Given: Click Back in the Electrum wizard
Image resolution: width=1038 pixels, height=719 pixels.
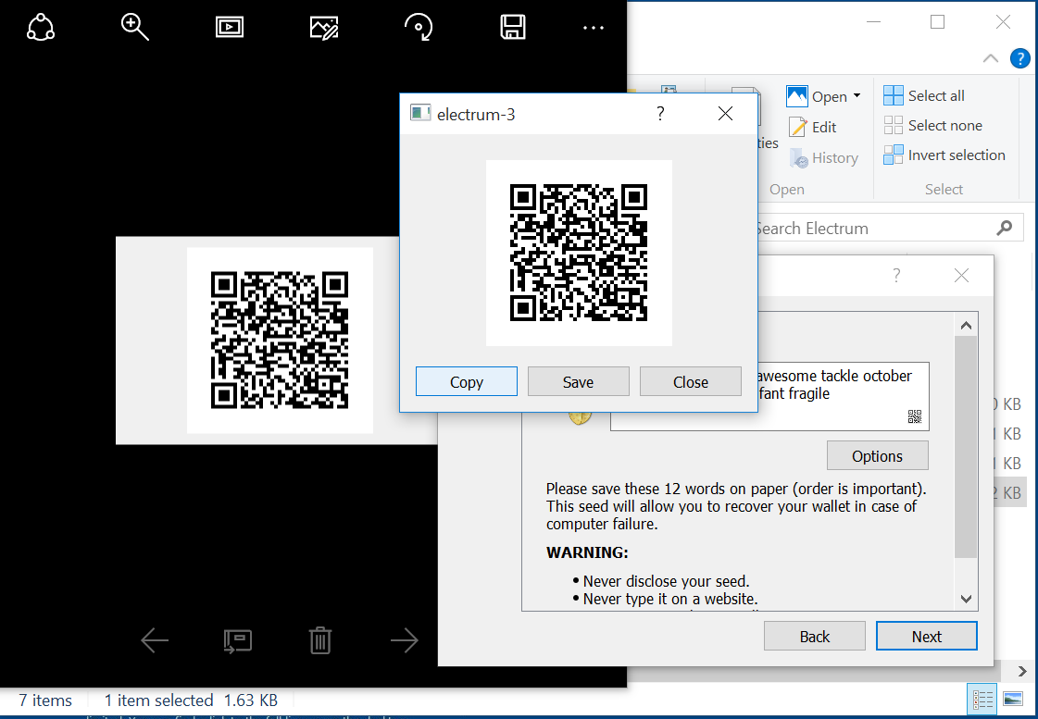Looking at the screenshot, I should [x=814, y=637].
